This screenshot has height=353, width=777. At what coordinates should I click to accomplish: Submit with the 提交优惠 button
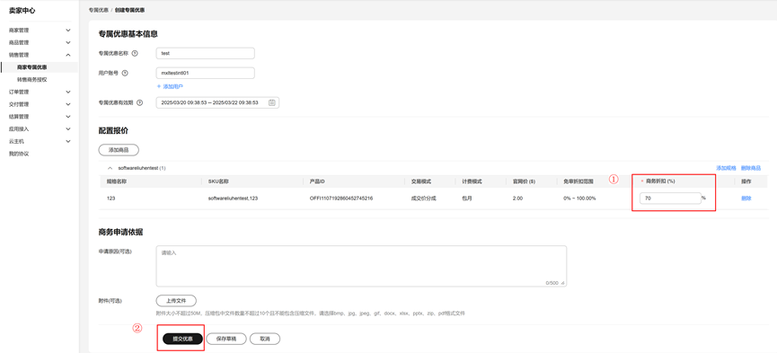tap(182, 339)
